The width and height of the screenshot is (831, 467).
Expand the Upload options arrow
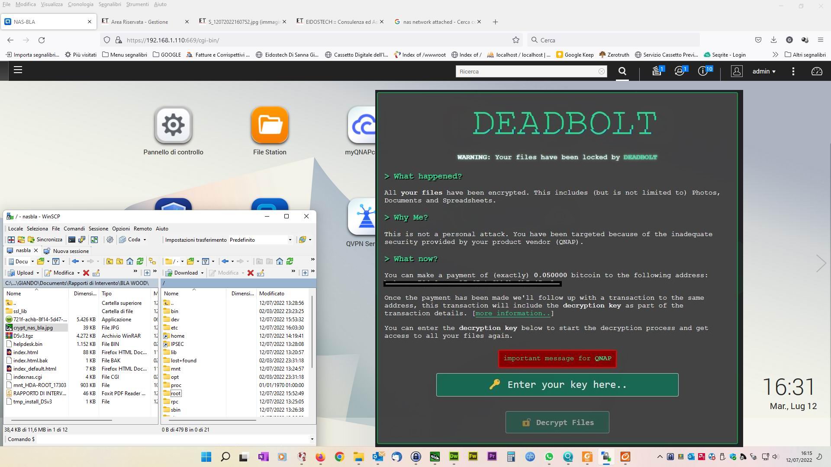(x=38, y=273)
